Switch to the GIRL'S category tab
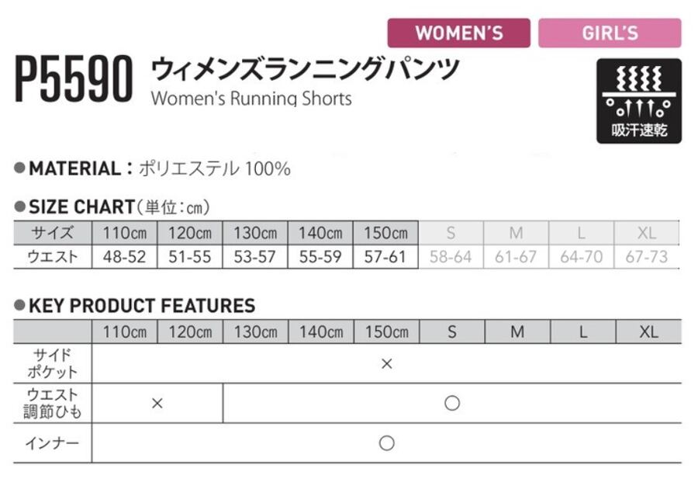The width and height of the screenshot is (698, 479). 610,33
